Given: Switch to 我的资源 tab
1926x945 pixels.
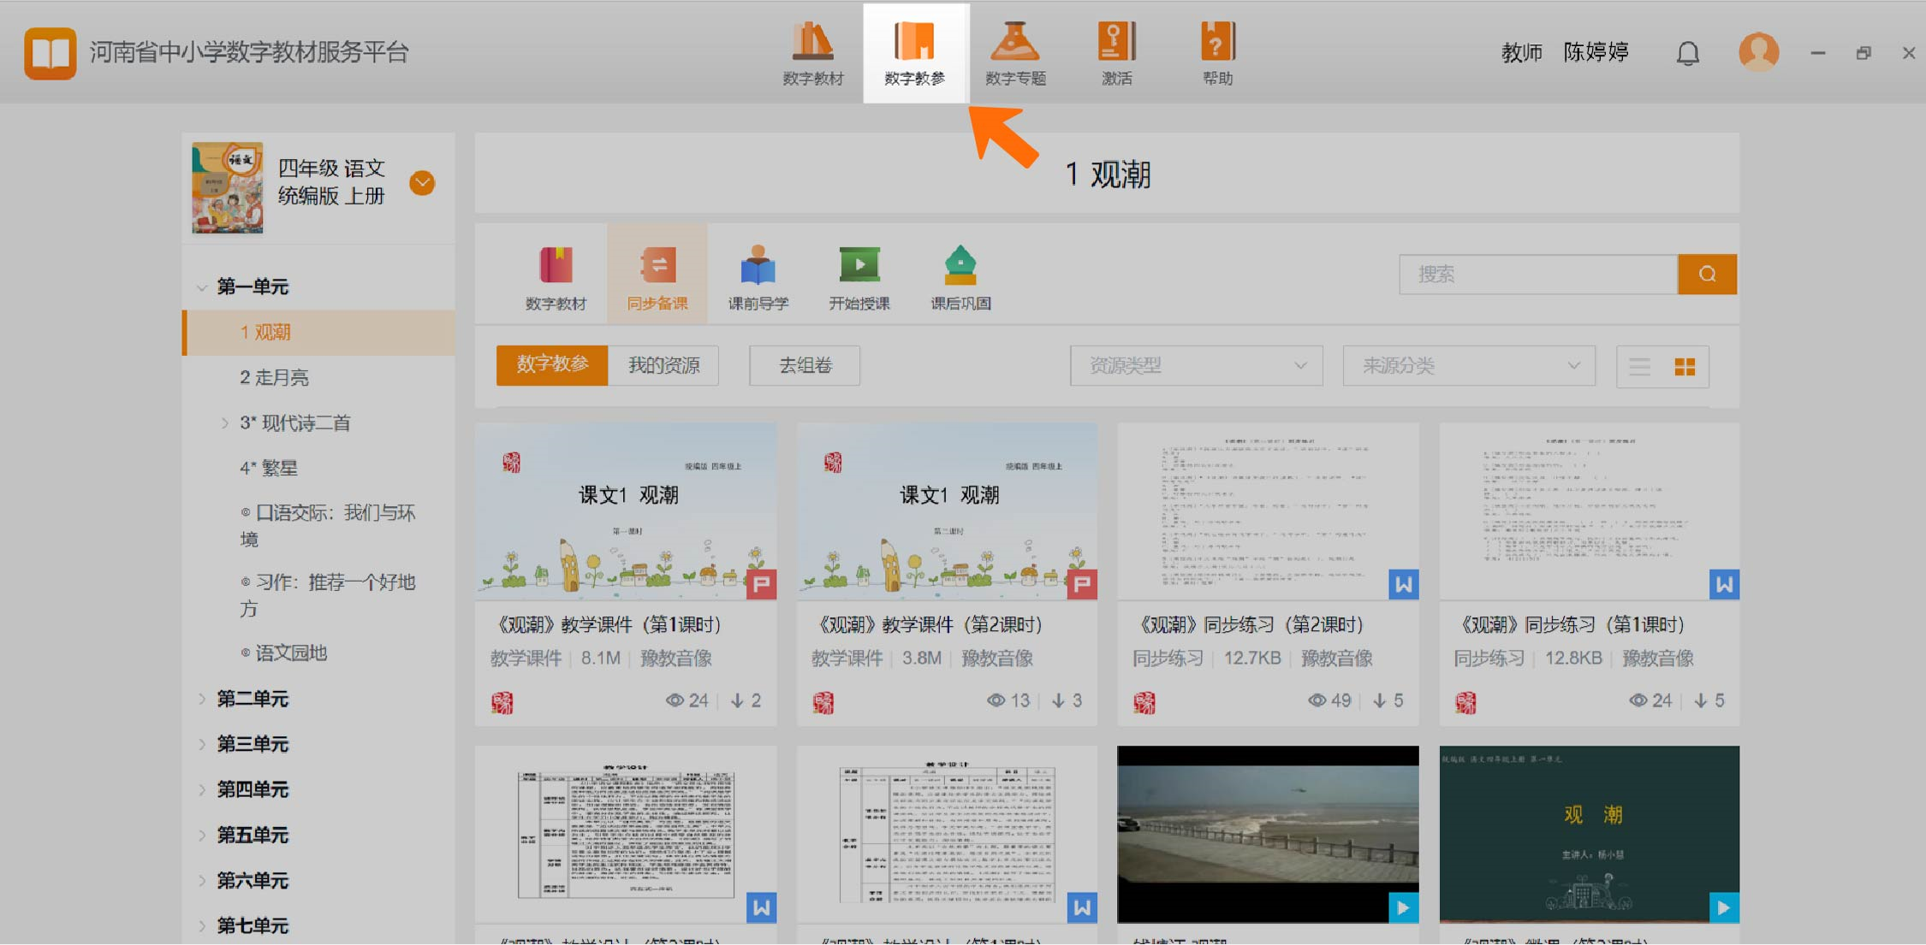Looking at the screenshot, I should (663, 365).
